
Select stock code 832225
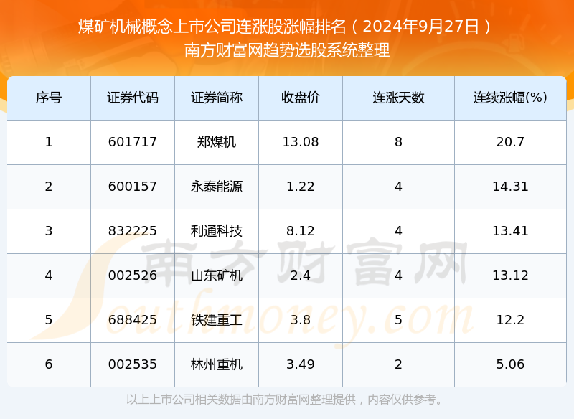click(133, 231)
